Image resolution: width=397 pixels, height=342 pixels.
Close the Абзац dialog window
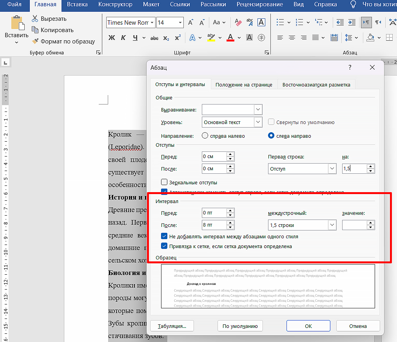[x=372, y=67]
